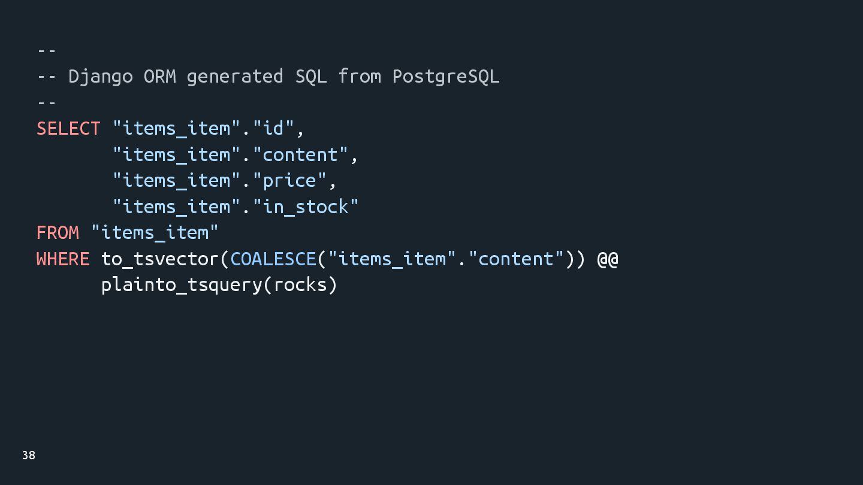This screenshot has width=863, height=485.
Task: Click the FROM keyword
Action: click(x=58, y=232)
